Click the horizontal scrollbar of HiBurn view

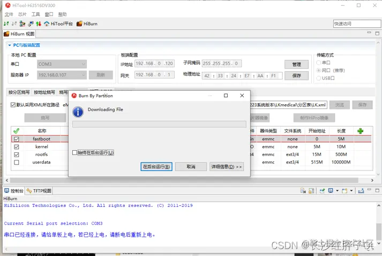click(x=184, y=180)
